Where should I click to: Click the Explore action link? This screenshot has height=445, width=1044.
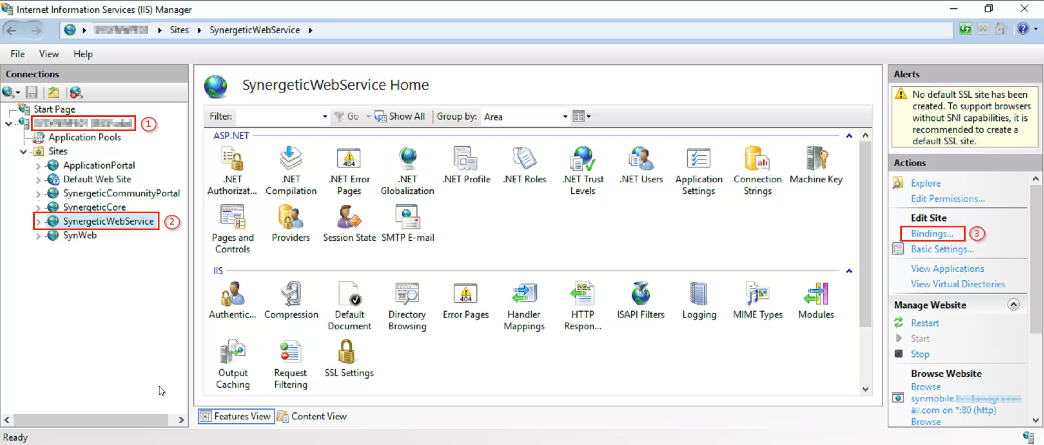pos(925,183)
